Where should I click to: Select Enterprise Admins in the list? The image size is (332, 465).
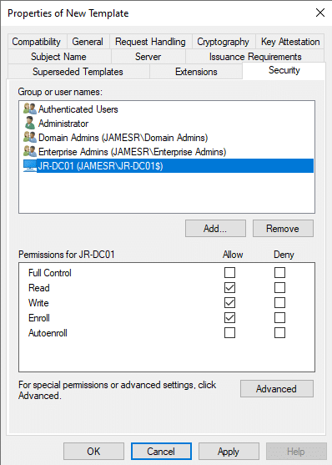pos(132,152)
